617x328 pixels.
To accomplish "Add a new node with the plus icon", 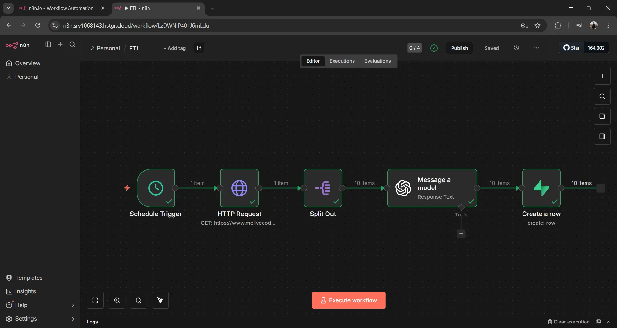I will click(602, 76).
